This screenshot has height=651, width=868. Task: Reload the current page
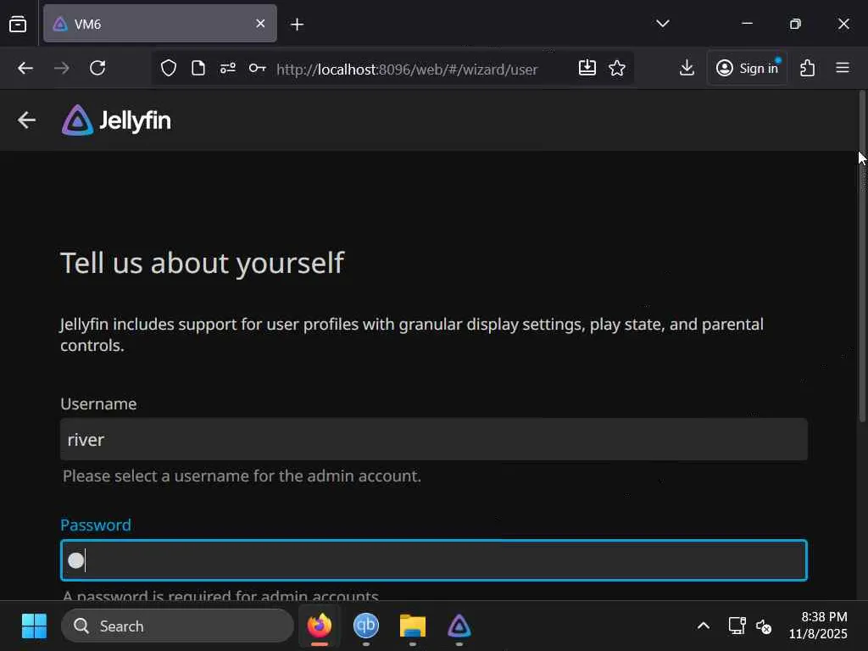[x=97, y=68]
